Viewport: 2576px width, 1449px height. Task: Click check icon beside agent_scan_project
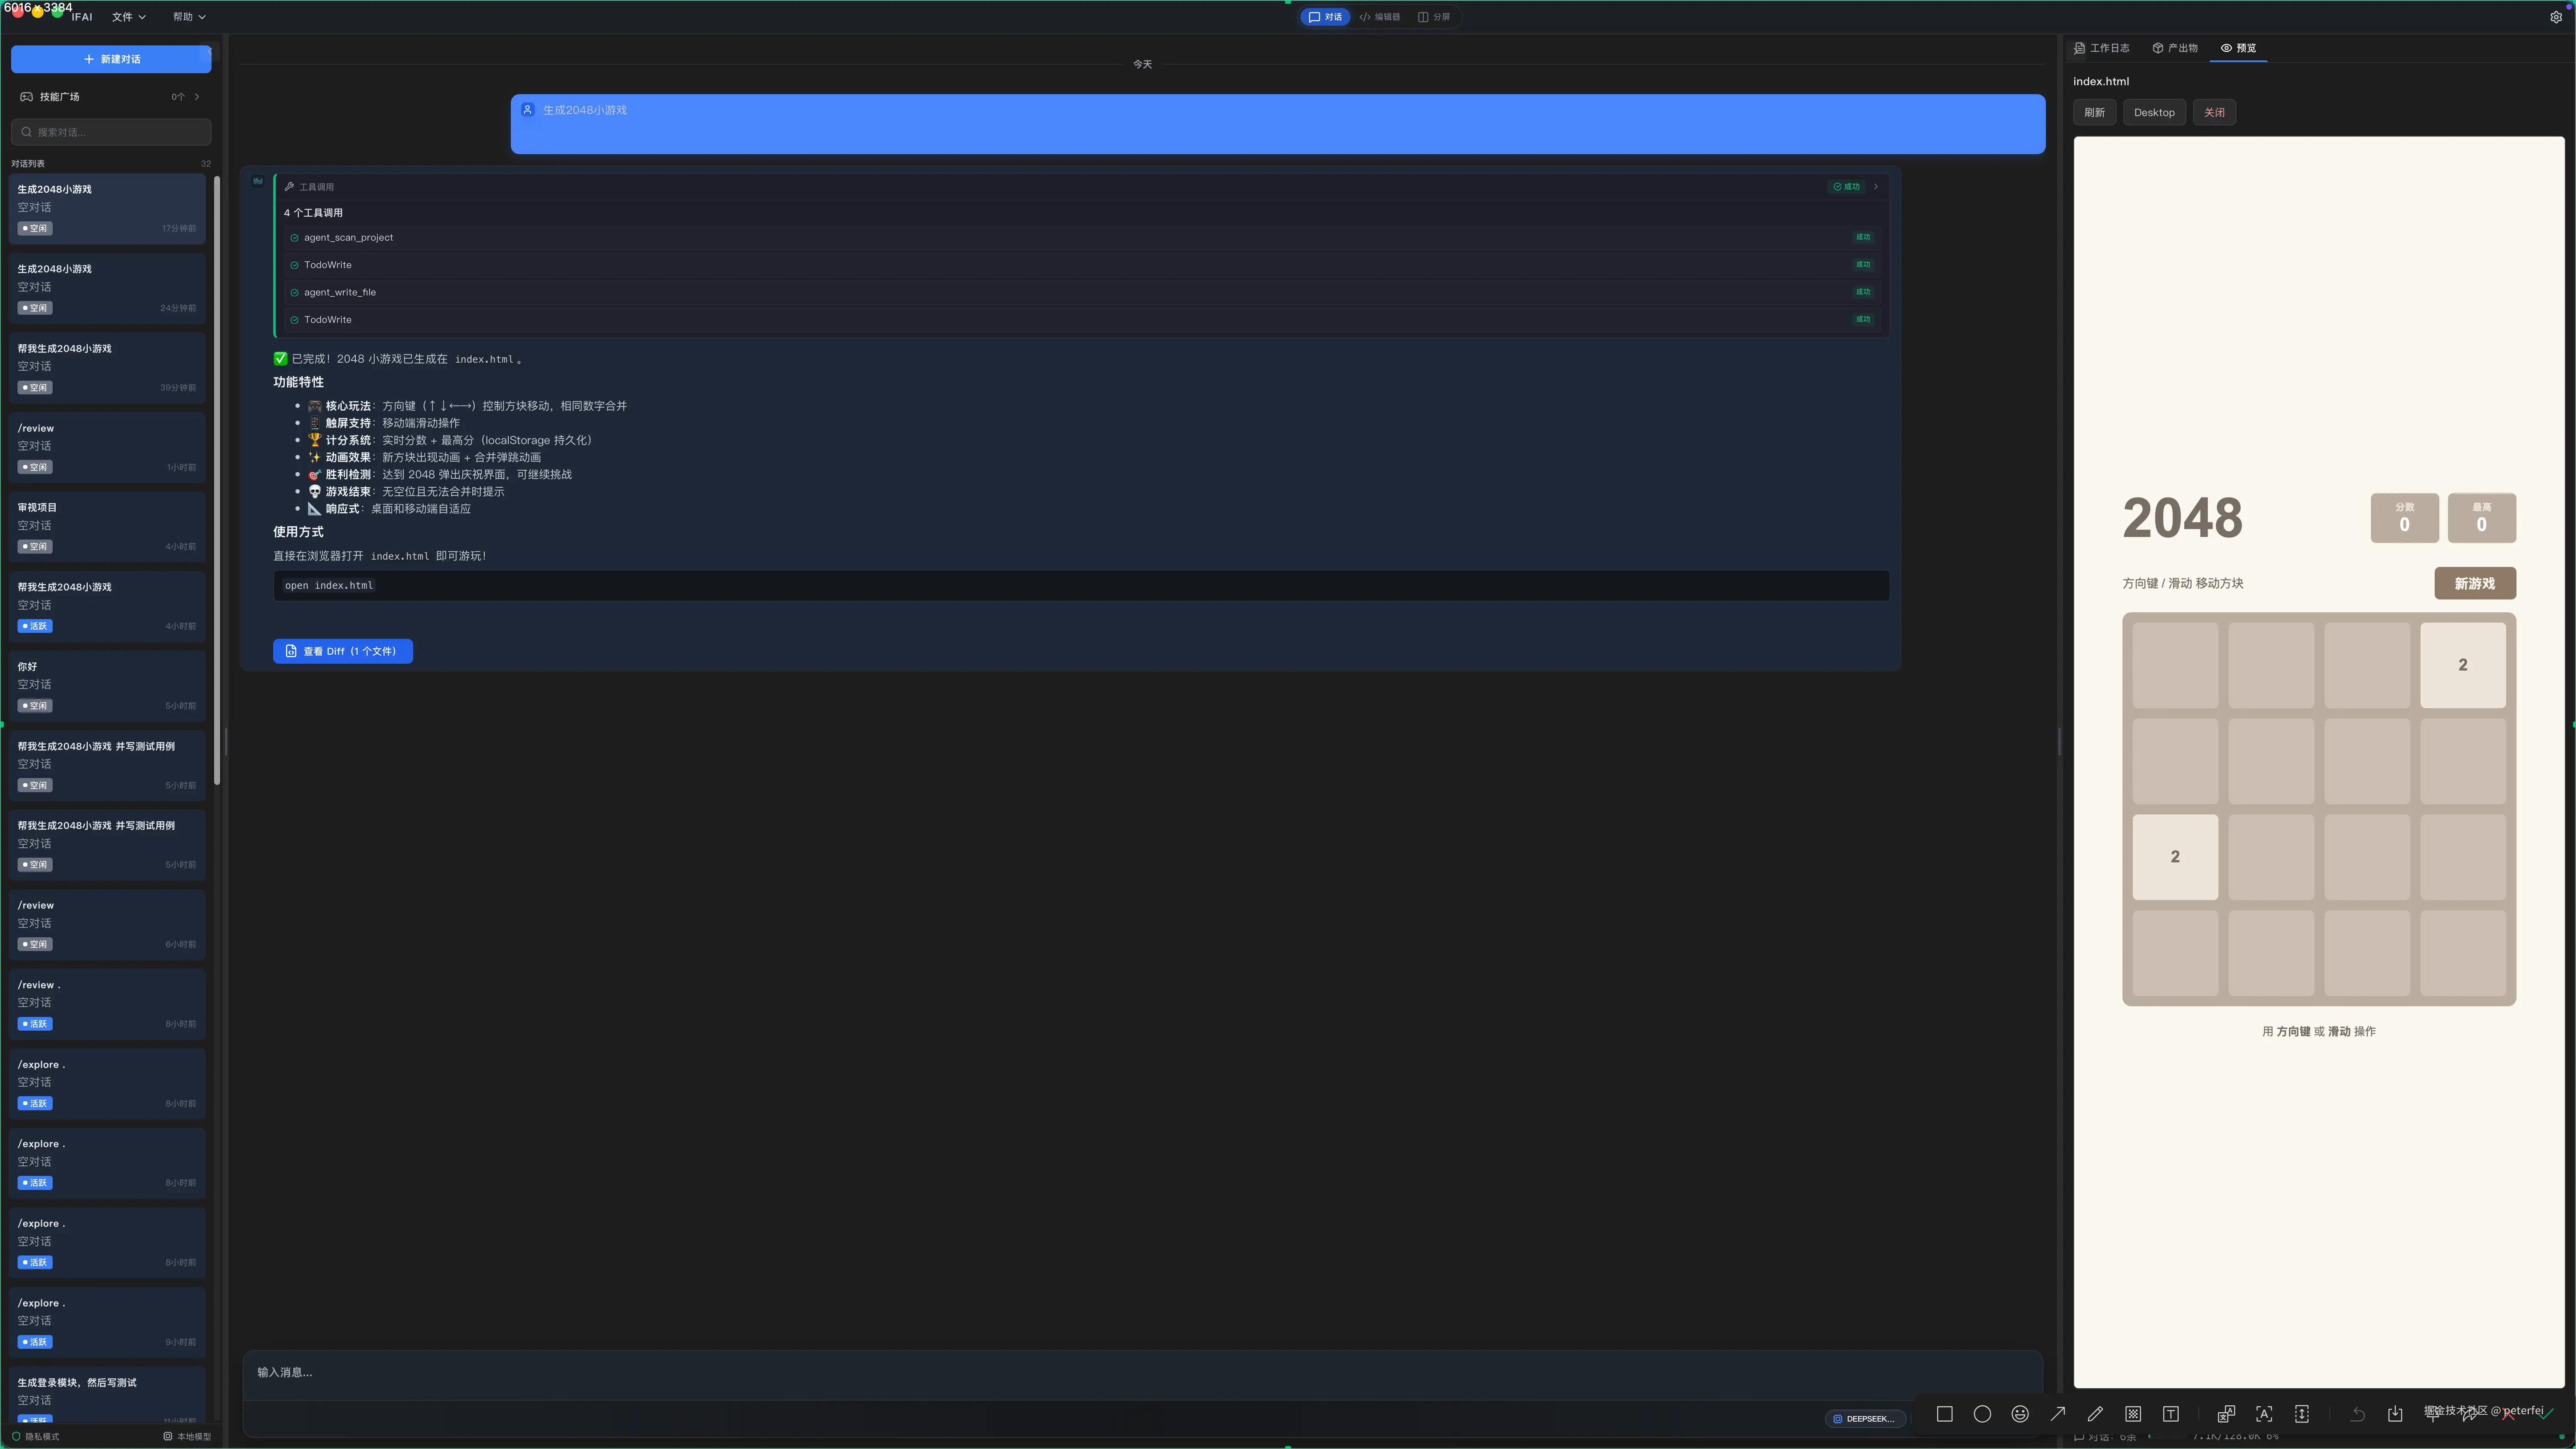[294, 238]
